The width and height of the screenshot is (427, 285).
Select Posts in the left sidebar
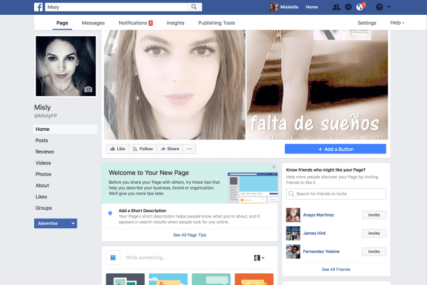pyautogui.click(x=42, y=141)
